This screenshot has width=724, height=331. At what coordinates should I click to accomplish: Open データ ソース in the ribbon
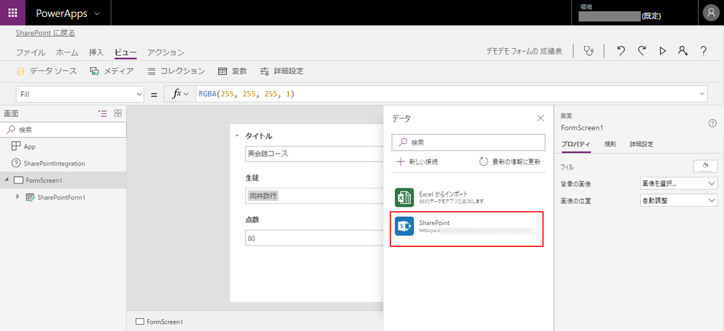point(47,71)
